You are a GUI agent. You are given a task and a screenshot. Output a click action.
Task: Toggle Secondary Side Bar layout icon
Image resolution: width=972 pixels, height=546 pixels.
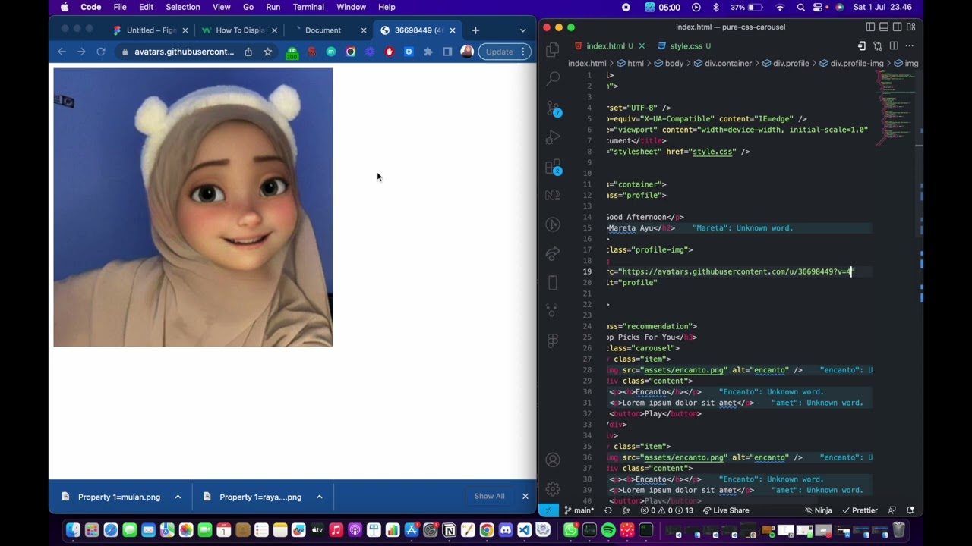(897, 27)
